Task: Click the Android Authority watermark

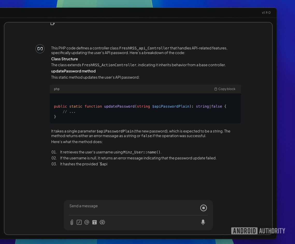Action: [x=258, y=231]
